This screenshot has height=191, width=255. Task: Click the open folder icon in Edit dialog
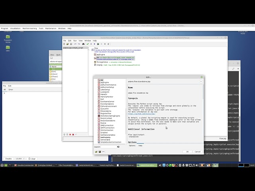[x=96, y=152]
